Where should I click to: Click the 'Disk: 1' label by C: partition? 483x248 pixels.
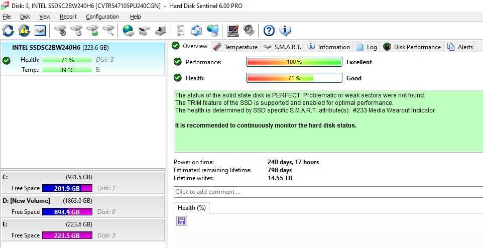[x=106, y=188]
